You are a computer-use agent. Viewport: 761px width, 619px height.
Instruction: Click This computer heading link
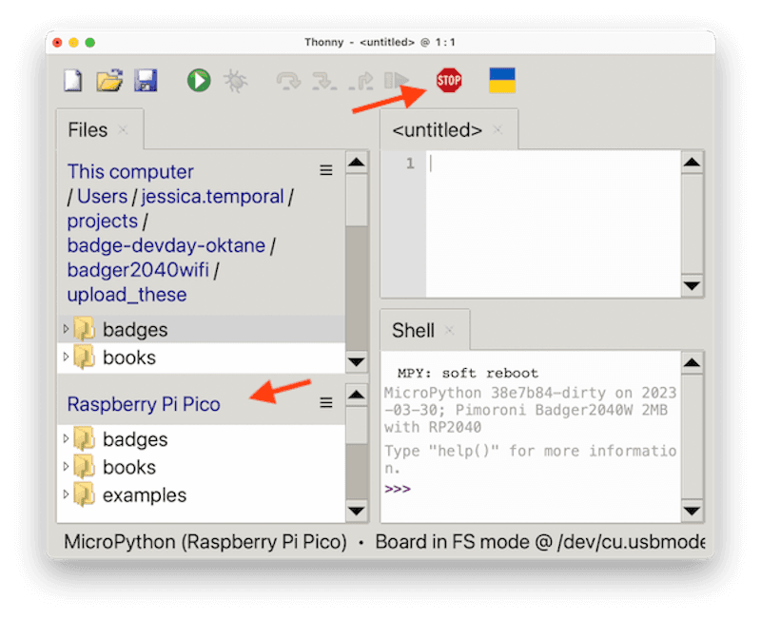pyautogui.click(x=130, y=172)
